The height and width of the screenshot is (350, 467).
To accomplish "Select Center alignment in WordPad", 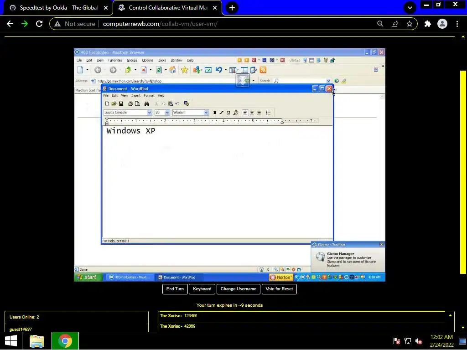I will [252, 113].
